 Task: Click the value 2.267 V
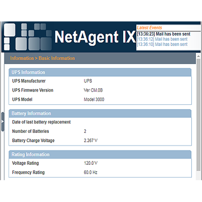point(90,141)
